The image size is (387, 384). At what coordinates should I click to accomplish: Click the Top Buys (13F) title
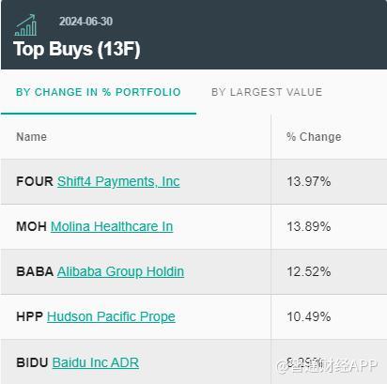tap(77, 50)
